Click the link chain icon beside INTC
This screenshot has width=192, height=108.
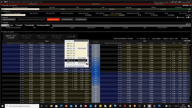click(1, 2)
